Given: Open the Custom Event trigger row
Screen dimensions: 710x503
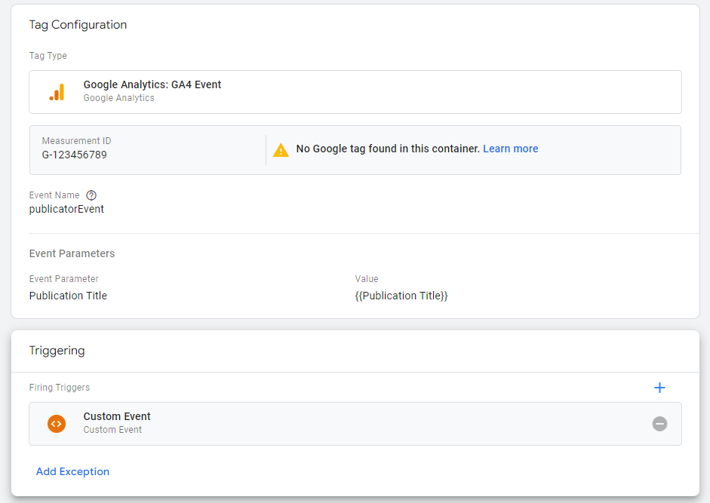Looking at the screenshot, I should [355, 424].
